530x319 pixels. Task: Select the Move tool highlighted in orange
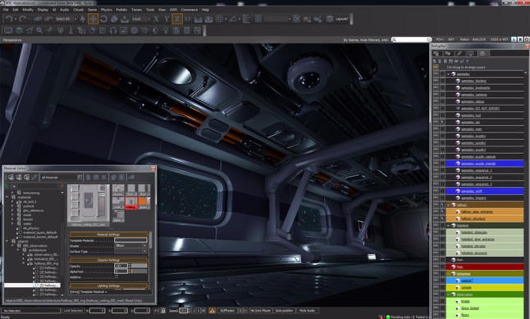click(93, 19)
